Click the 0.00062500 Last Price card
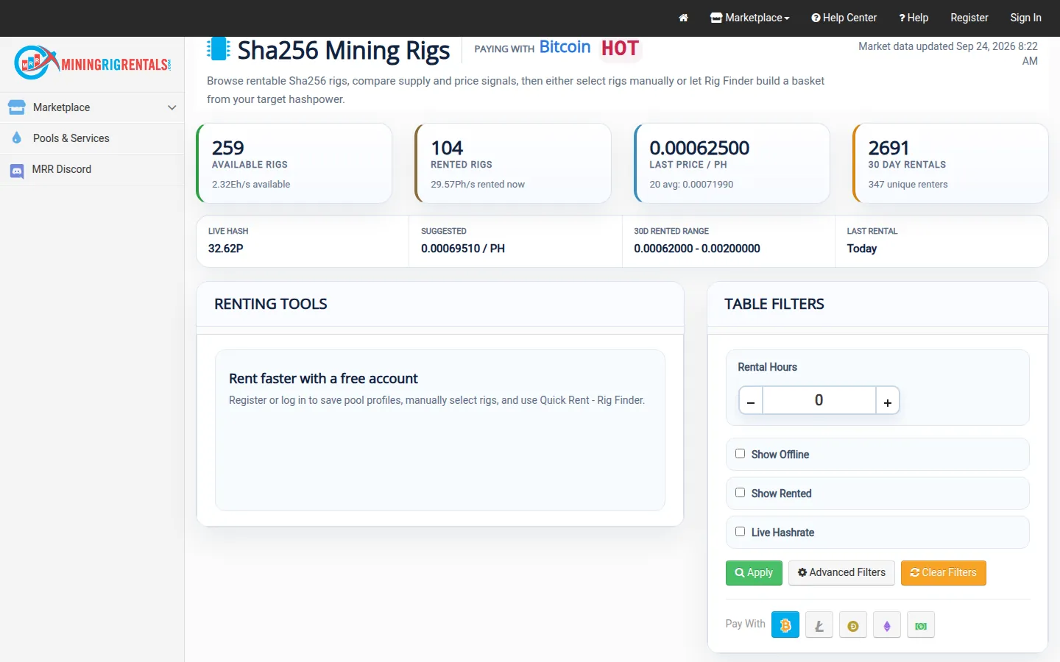Screen dimensions: 1060x662 (732, 163)
